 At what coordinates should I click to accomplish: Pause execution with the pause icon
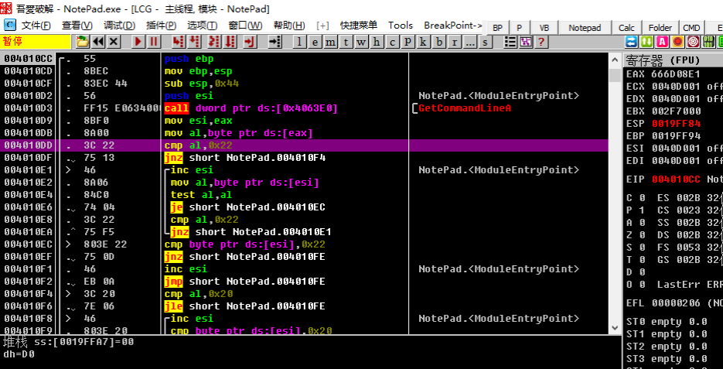[154, 42]
